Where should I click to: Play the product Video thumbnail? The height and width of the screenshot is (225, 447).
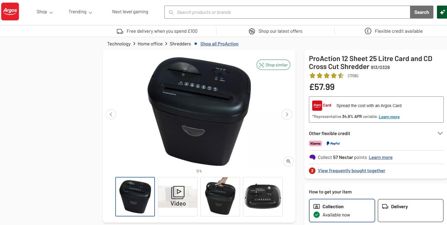[x=178, y=196]
